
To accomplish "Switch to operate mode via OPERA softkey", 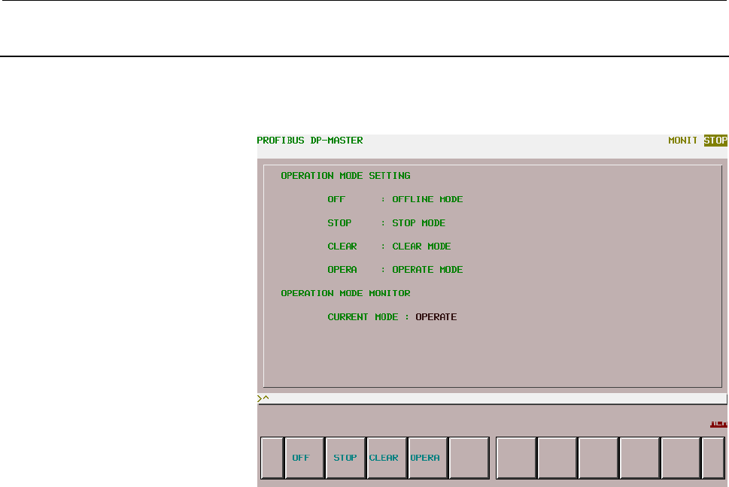I will [428, 458].
